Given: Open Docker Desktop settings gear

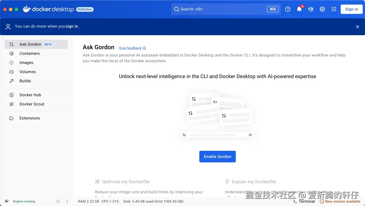Looking at the screenshot, I should pos(322,9).
